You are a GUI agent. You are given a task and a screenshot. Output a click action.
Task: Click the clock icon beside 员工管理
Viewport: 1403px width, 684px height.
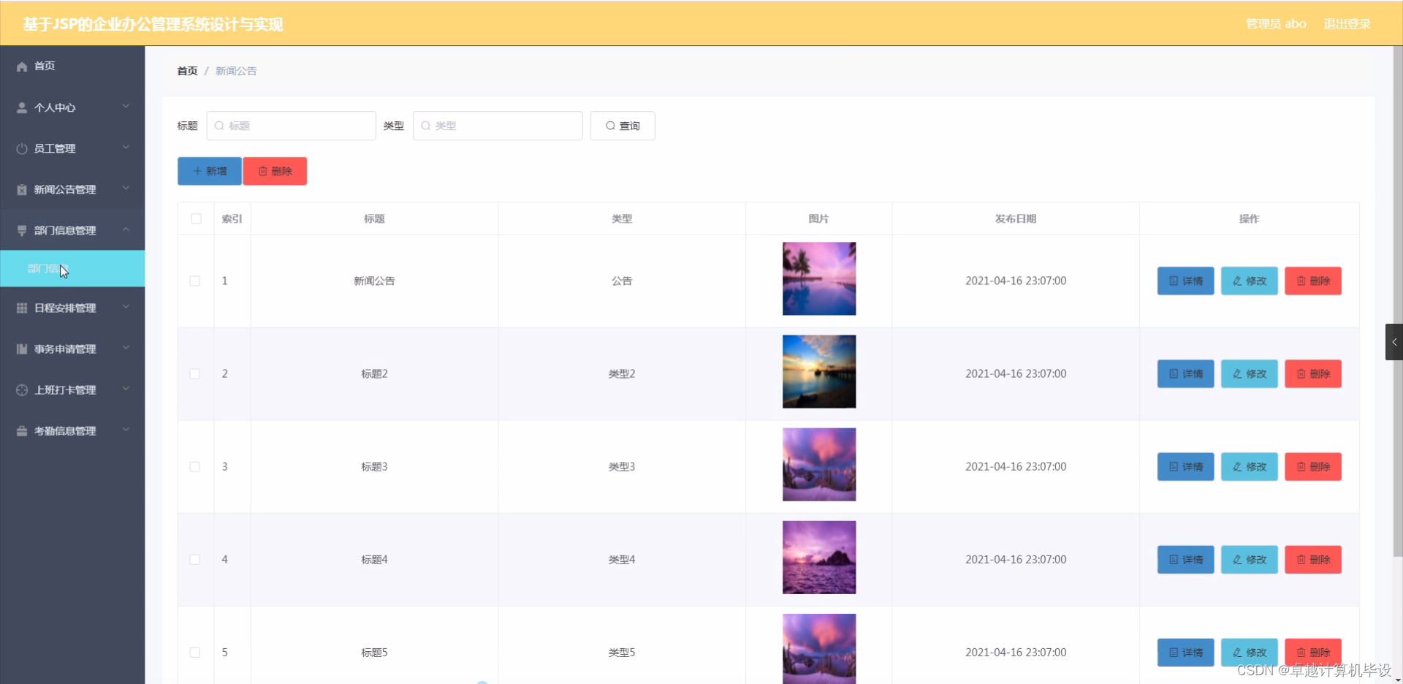tap(20, 148)
